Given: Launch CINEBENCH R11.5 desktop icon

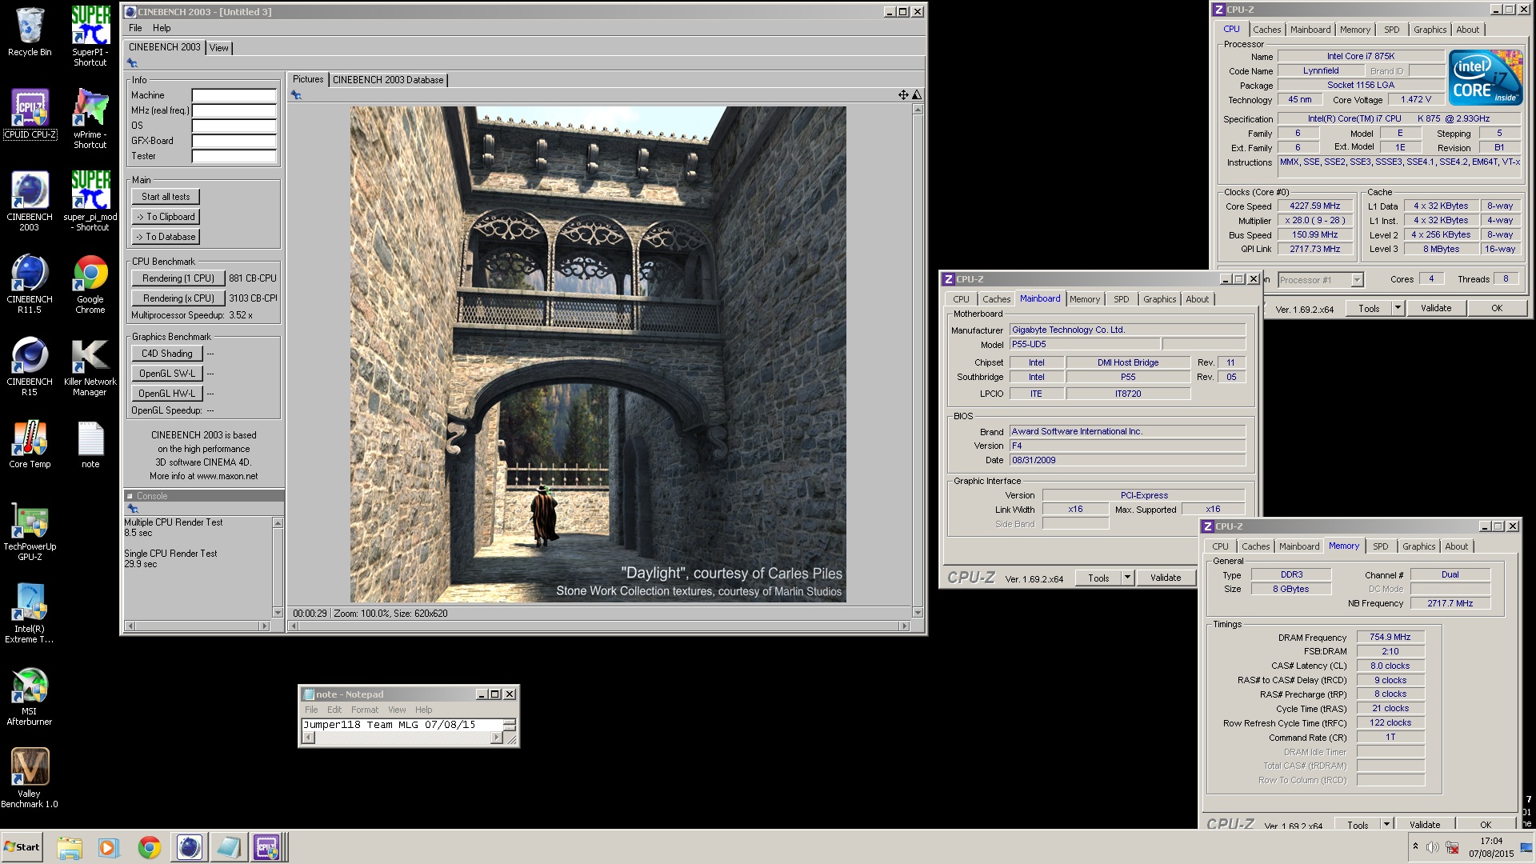Looking at the screenshot, I should [x=30, y=283].
